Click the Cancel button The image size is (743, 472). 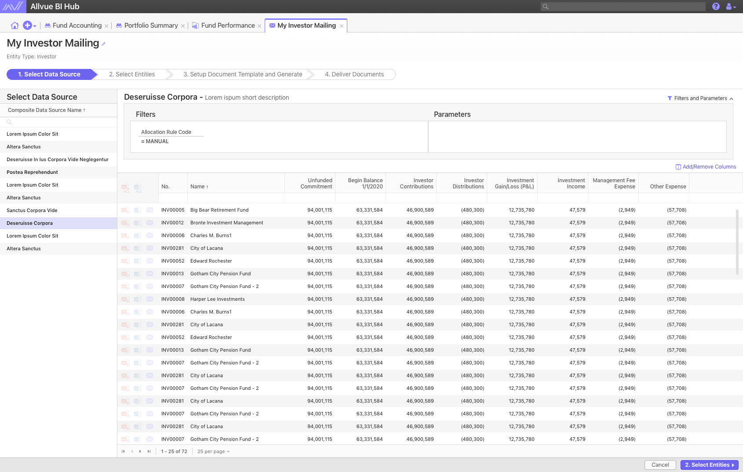(660, 465)
